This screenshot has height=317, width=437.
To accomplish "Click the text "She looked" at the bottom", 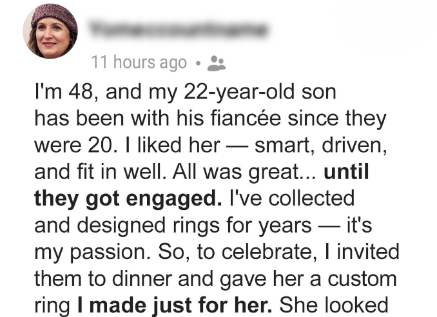I will point(334,305).
